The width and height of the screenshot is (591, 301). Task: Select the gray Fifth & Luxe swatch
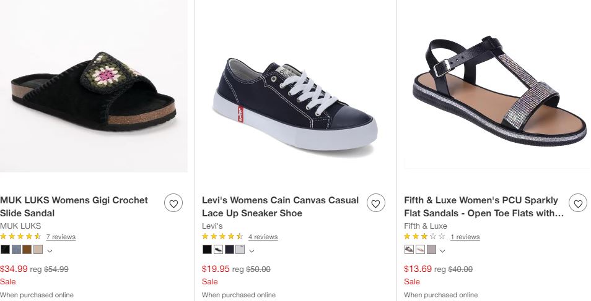[x=431, y=250]
